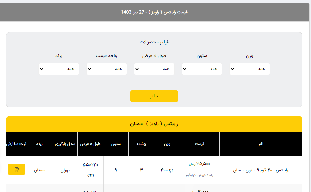The image size is (311, 192).
Task: Open product رابیتس ۴۰۰ گرم ۹ ستون سمنان
Action: pos(261,170)
